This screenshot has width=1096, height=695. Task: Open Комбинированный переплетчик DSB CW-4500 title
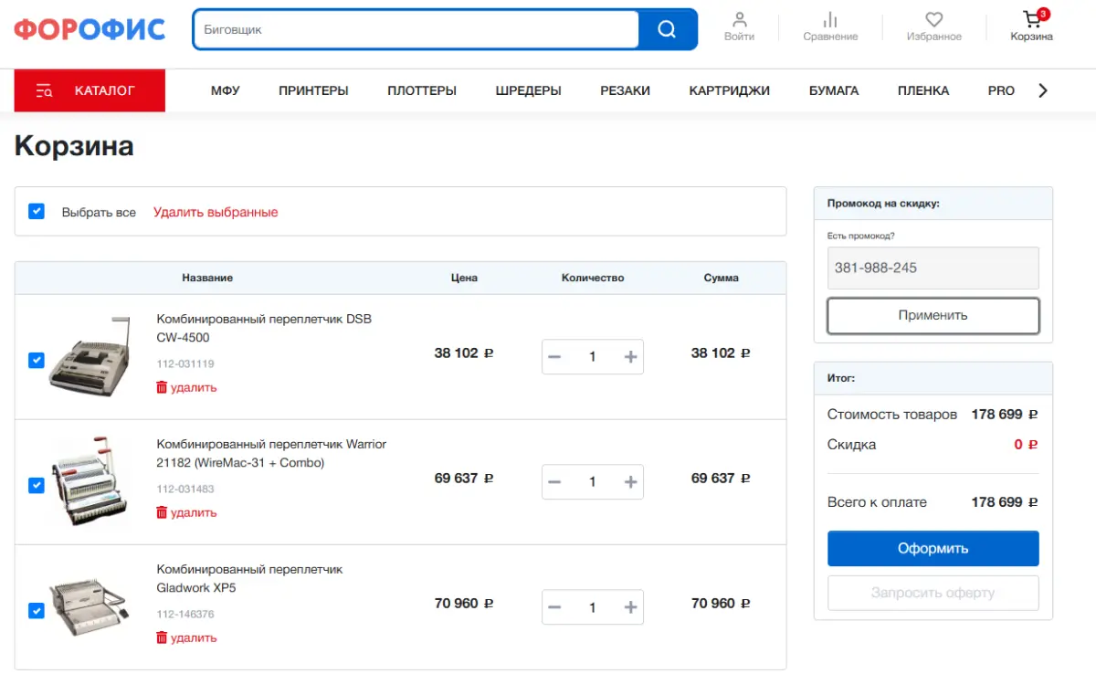pyautogui.click(x=264, y=328)
